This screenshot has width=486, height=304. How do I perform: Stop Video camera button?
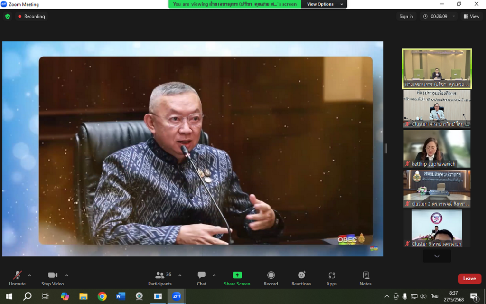coord(52,278)
